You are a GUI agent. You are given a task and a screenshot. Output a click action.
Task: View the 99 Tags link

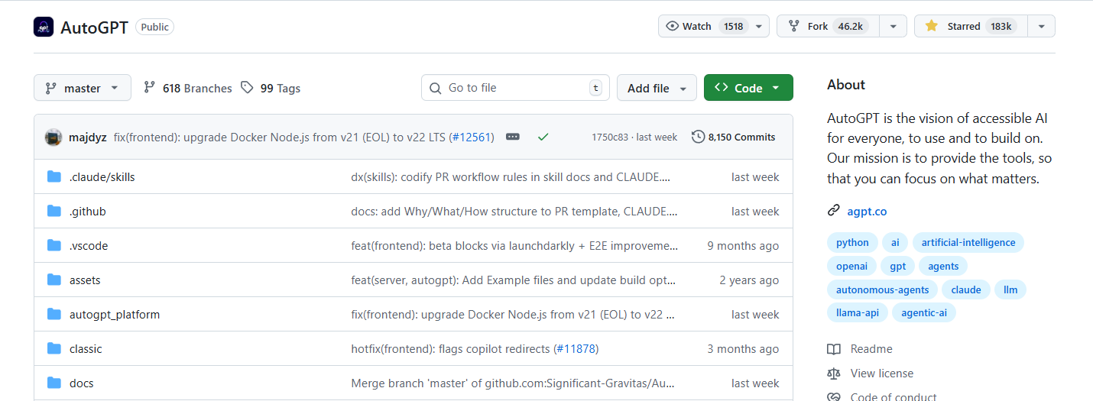[x=271, y=88]
